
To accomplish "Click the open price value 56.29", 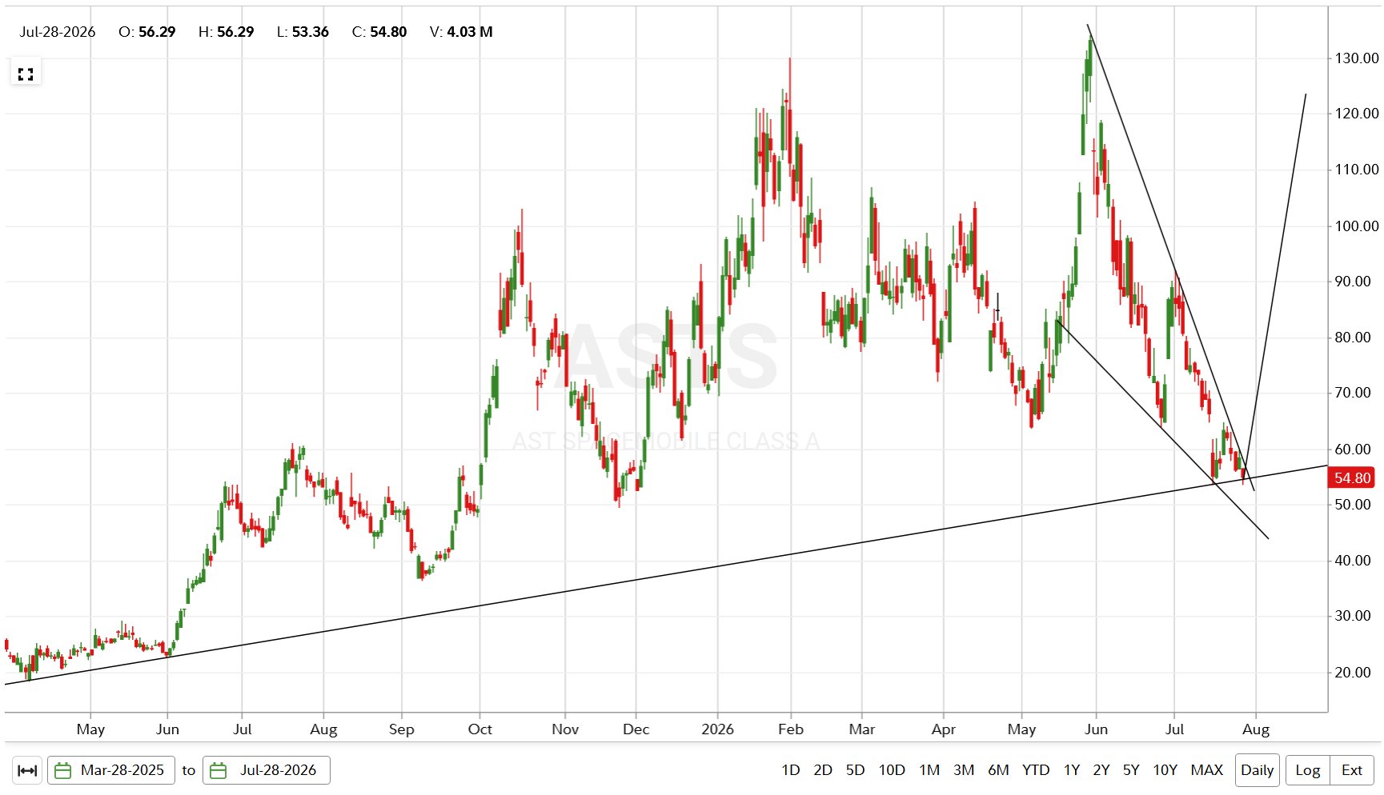I will click(x=157, y=32).
